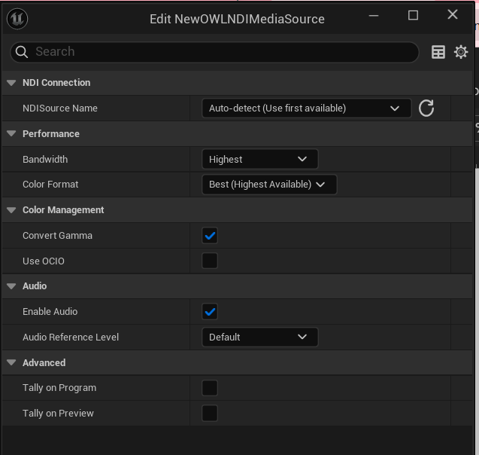Collapse the Audio section
The width and height of the screenshot is (479, 455).
click(11, 286)
